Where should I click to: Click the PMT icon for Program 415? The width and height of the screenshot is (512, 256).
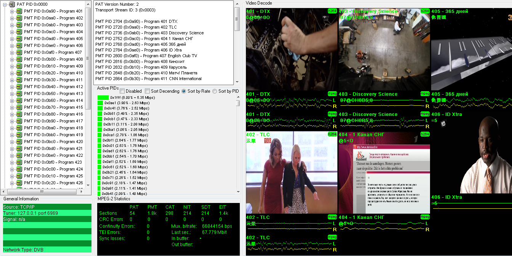(x=19, y=107)
